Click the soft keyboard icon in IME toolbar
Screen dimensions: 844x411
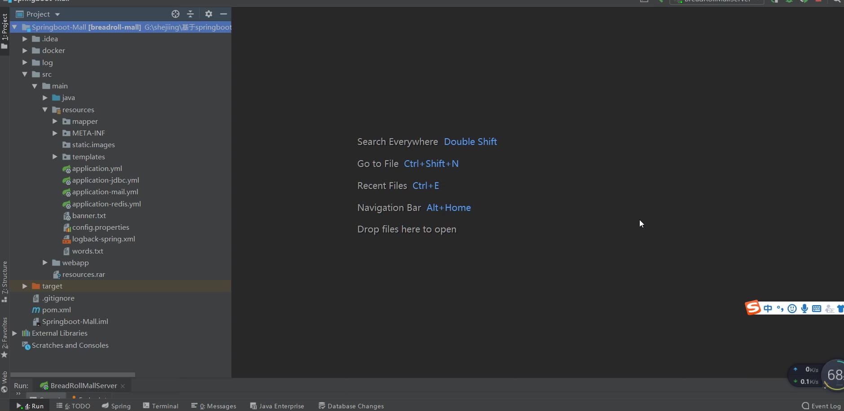(817, 308)
